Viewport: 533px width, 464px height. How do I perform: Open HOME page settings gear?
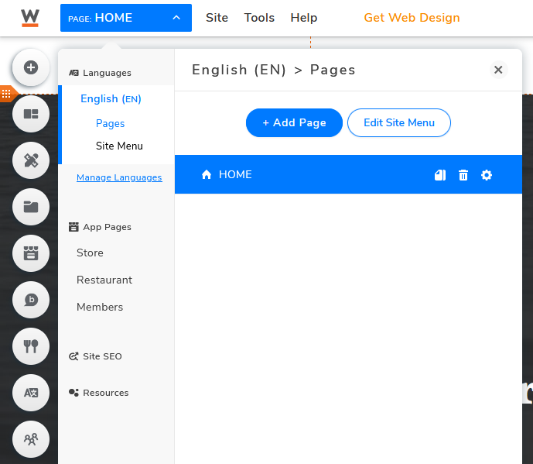(487, 175)
